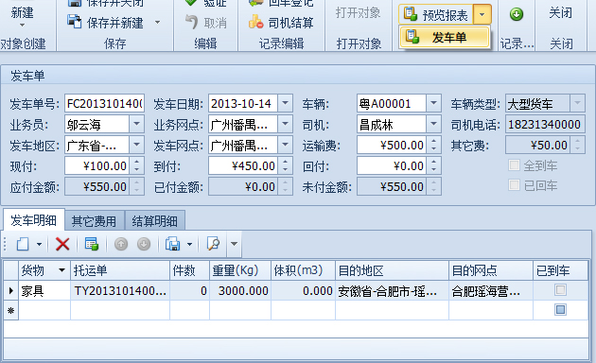This screenshot has height=363, width=596.
Task: Click the 家具 cell in the grid
Action: 44,291
